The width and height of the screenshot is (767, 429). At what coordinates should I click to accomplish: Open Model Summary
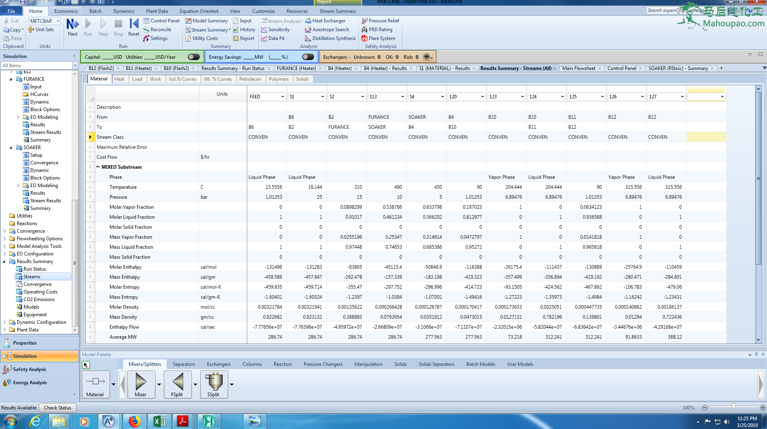tap(207, 21)
